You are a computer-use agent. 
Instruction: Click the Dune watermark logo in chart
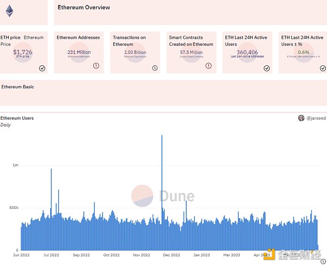pos(163,196)
